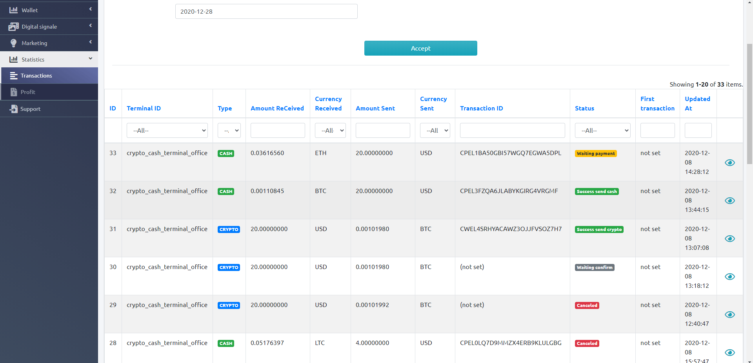Expand the Wallet sidebar menu

(49, 10)
